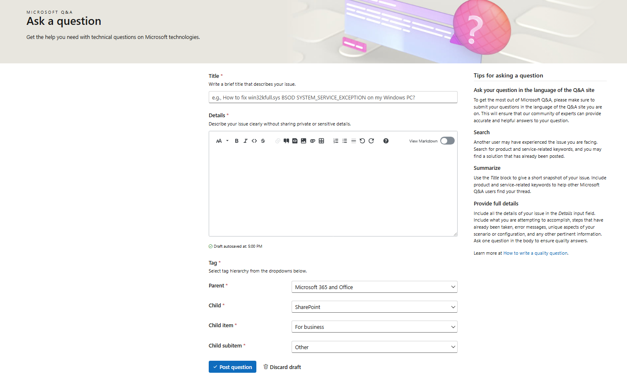Image resolution: width=627 pixels, height=374 pixels.
Task: Start a bulleted list
Action: [x=345, y=141]
